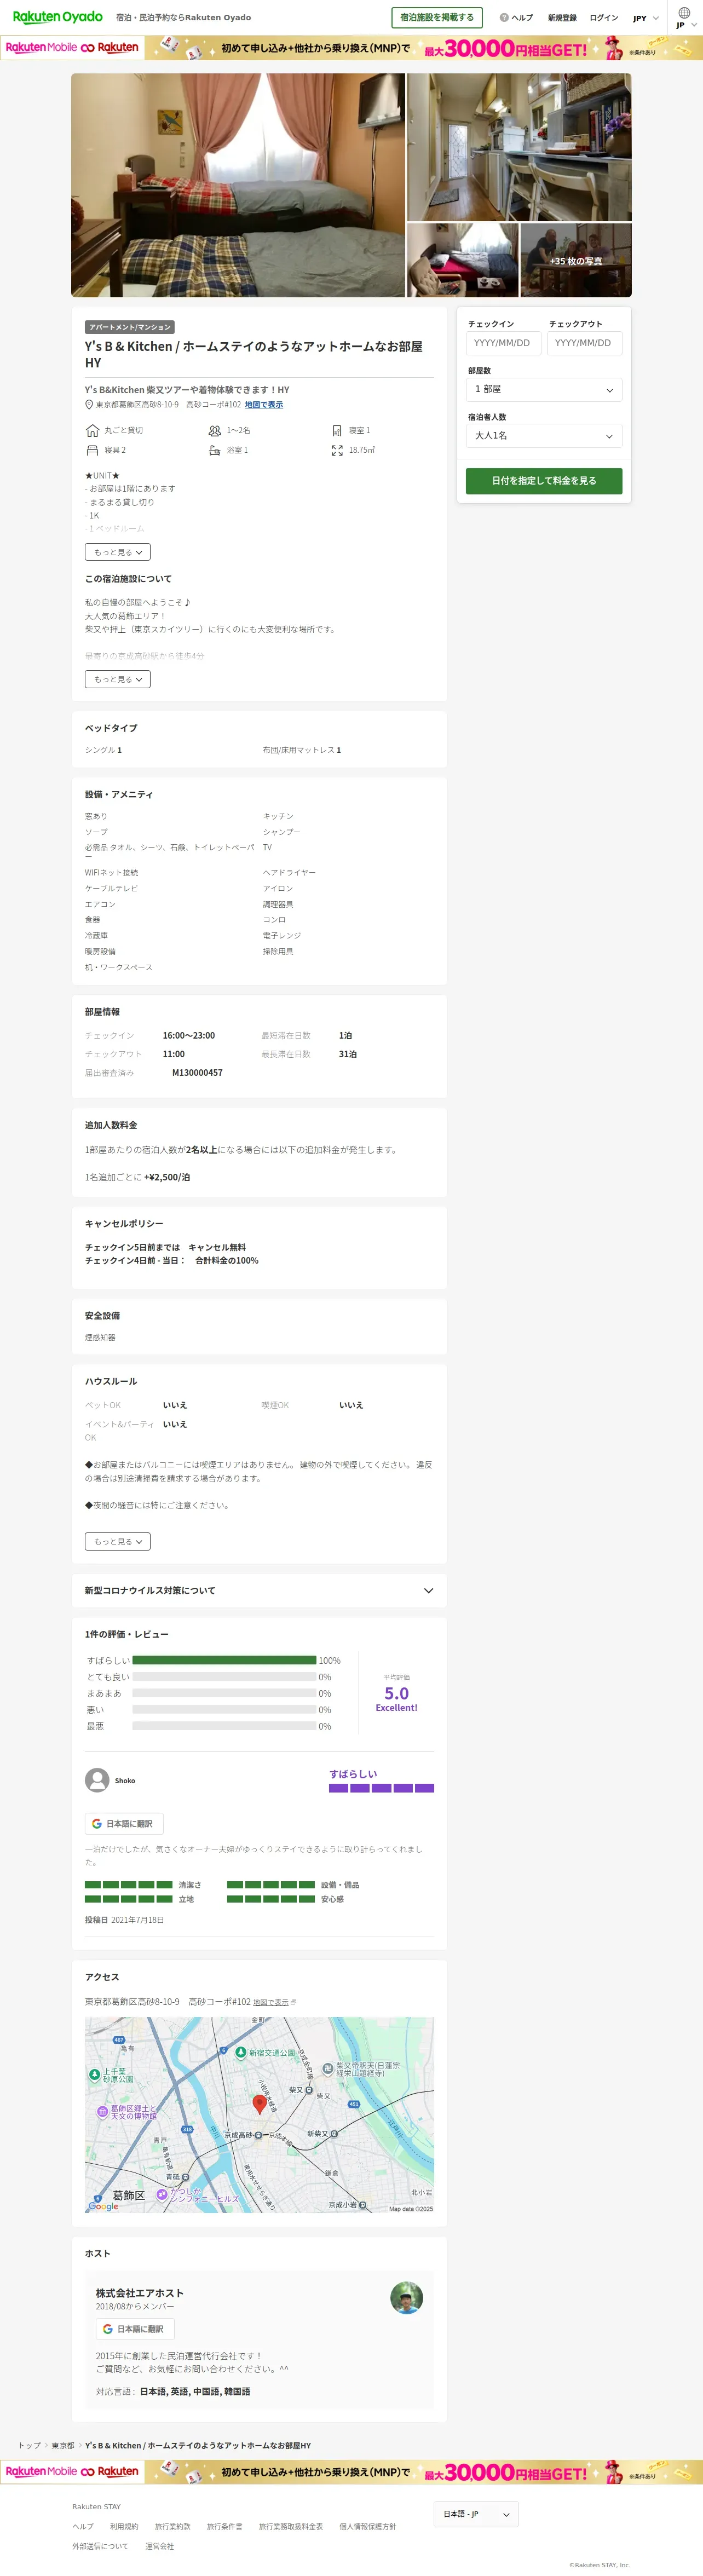The height and width of the screenshot is (2576, 703).
Task: Click the globe language icon in header
Action: [684, 13]
